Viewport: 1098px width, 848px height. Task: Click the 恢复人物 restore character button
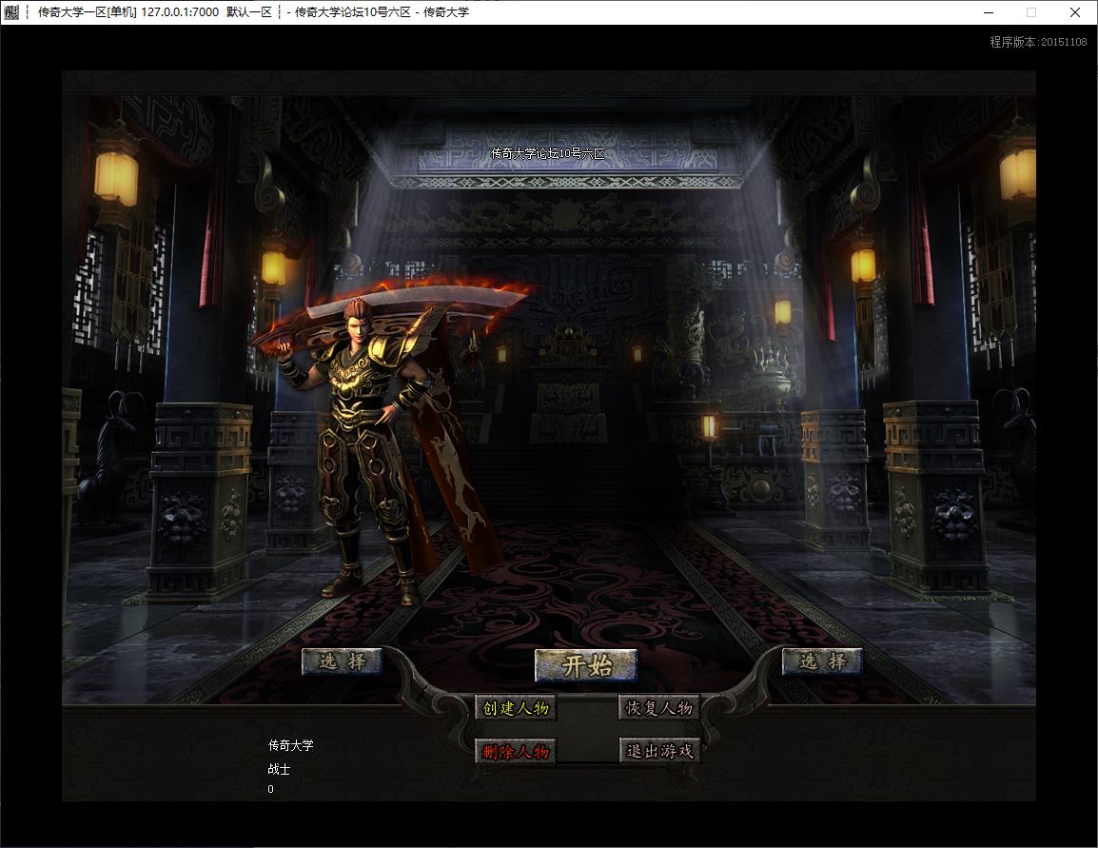tap(659, 708)
